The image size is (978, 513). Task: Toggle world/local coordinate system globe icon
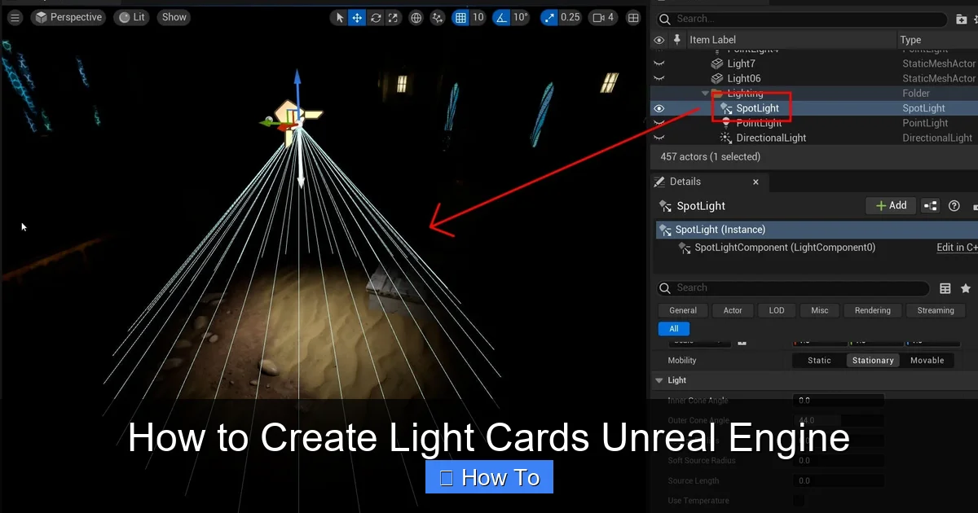(x=416, y=17)
